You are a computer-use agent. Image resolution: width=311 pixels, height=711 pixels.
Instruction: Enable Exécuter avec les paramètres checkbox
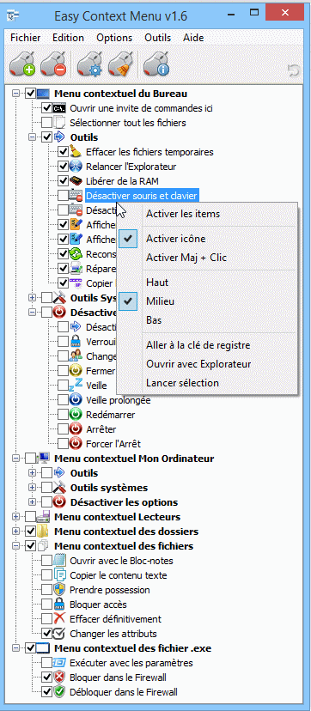coord(46,663)
